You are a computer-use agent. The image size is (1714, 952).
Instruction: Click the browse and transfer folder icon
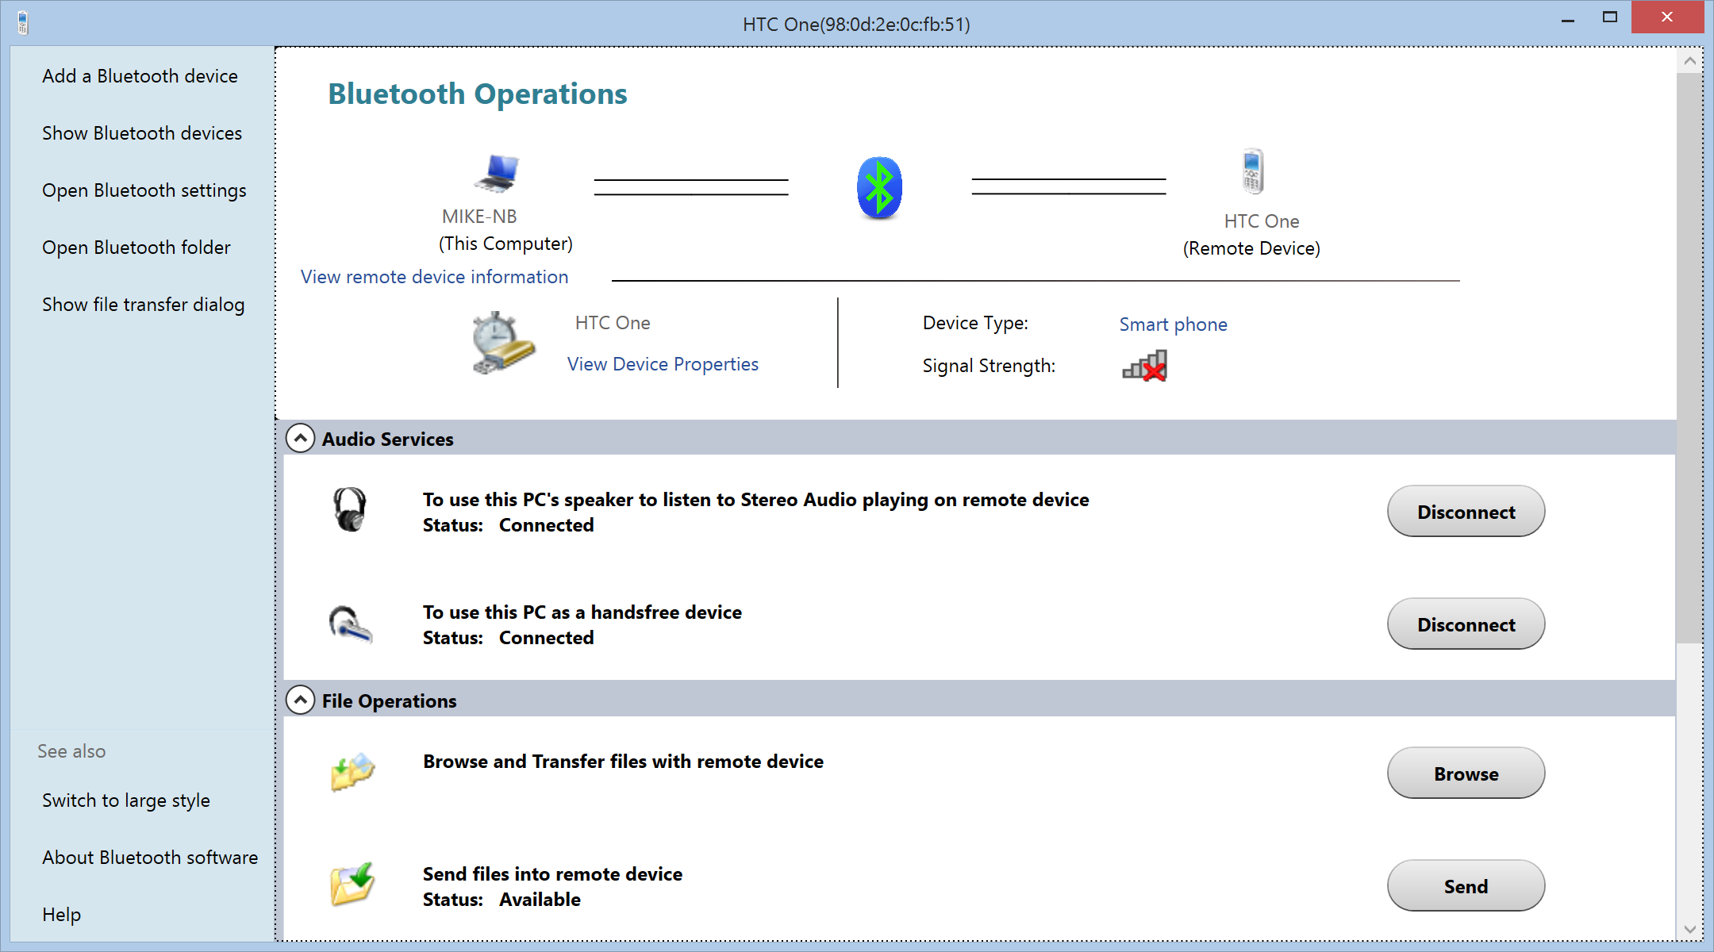(352, 771)
